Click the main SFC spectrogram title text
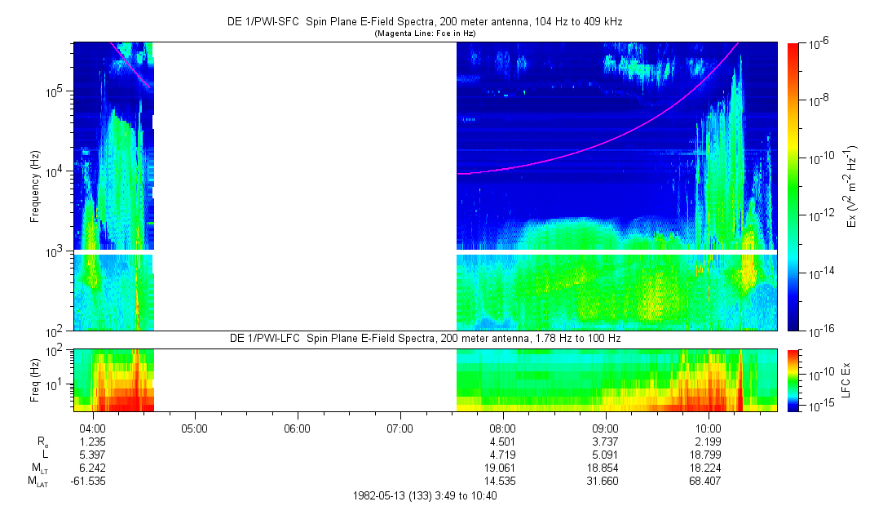 tap(424, 23)
